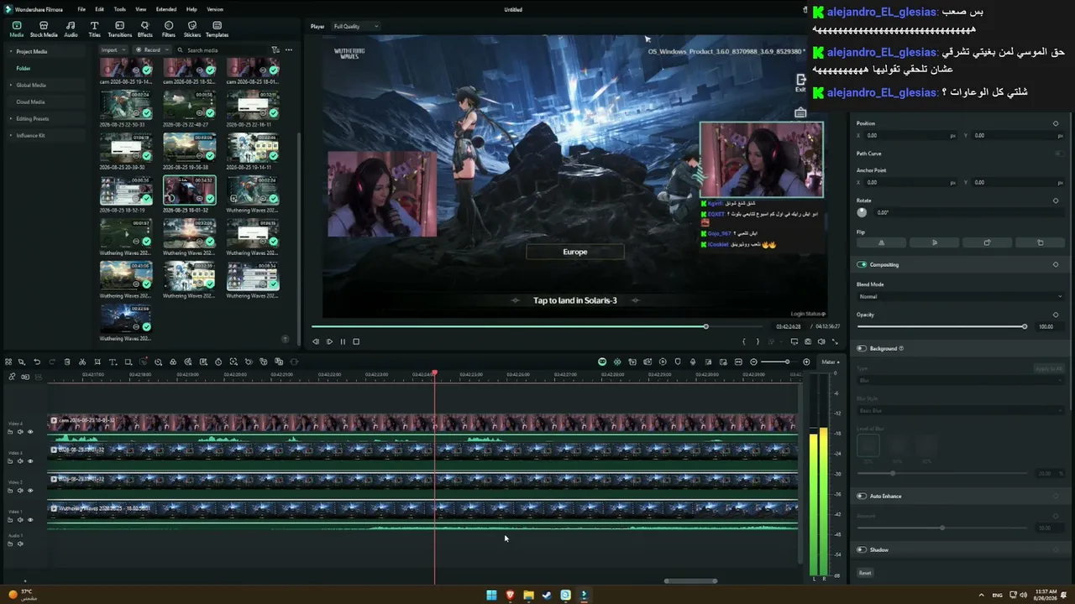This screenshot has width=1075, height=604.
Task: Open the Meter dropdown
Action: click(830, 362)
